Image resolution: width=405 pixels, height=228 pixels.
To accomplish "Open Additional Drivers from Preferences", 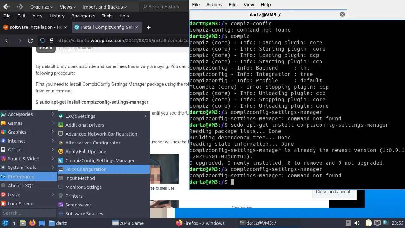I will [x=103, y=125].
